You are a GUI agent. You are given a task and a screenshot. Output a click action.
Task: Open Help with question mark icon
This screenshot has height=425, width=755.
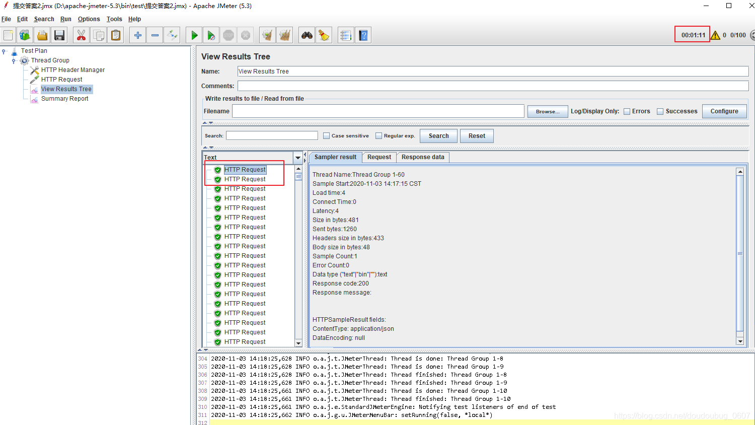363,35
